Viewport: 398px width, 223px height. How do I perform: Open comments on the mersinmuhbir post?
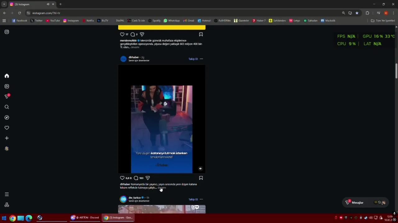click(132, 34)
